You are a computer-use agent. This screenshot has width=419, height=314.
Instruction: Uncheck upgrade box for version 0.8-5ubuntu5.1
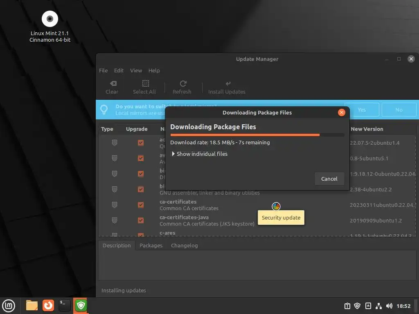(x=141, y=158)
